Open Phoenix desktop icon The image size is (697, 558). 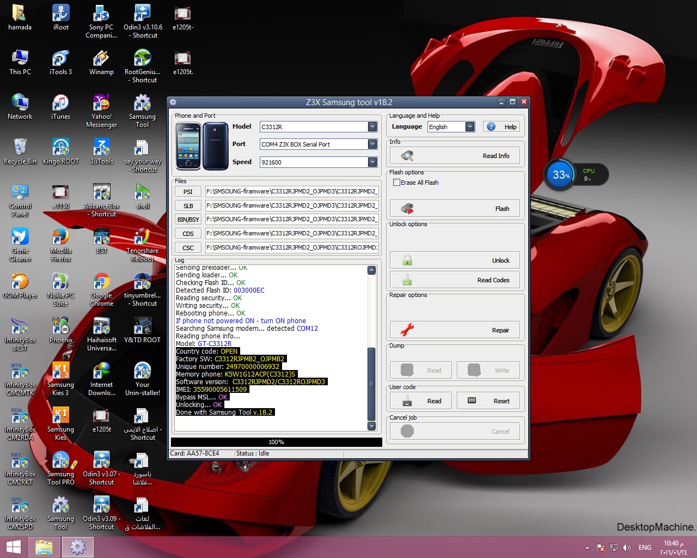(x=60, y=330)
